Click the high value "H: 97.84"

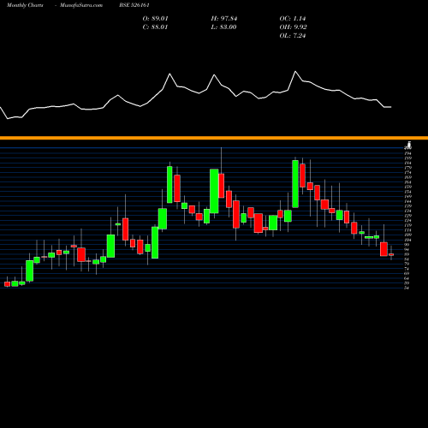pos(224,19)
